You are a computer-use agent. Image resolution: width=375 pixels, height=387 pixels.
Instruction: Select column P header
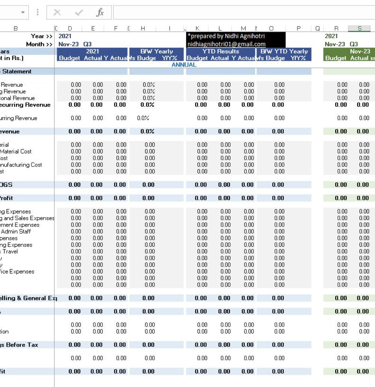298,28
